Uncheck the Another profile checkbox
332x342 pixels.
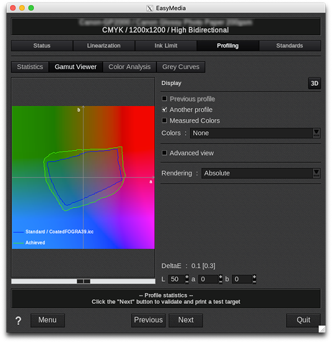(x=164, y=110)
